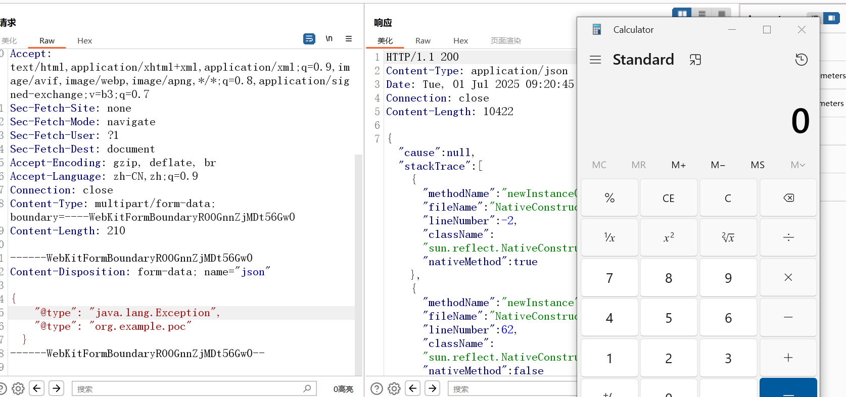The width and height of the screenshot is (846, 397).
Task: Click the org.example.poc value in request
Action: 140,326
